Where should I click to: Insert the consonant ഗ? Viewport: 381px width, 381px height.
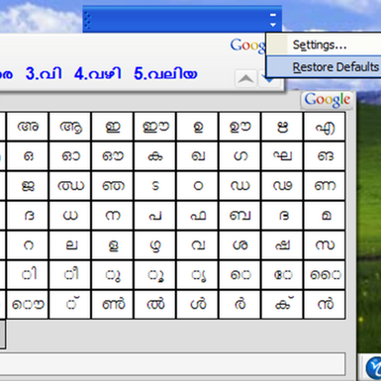click(240, 156)
